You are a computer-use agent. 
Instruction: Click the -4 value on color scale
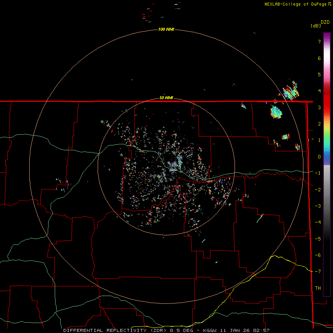pos(318,222)
